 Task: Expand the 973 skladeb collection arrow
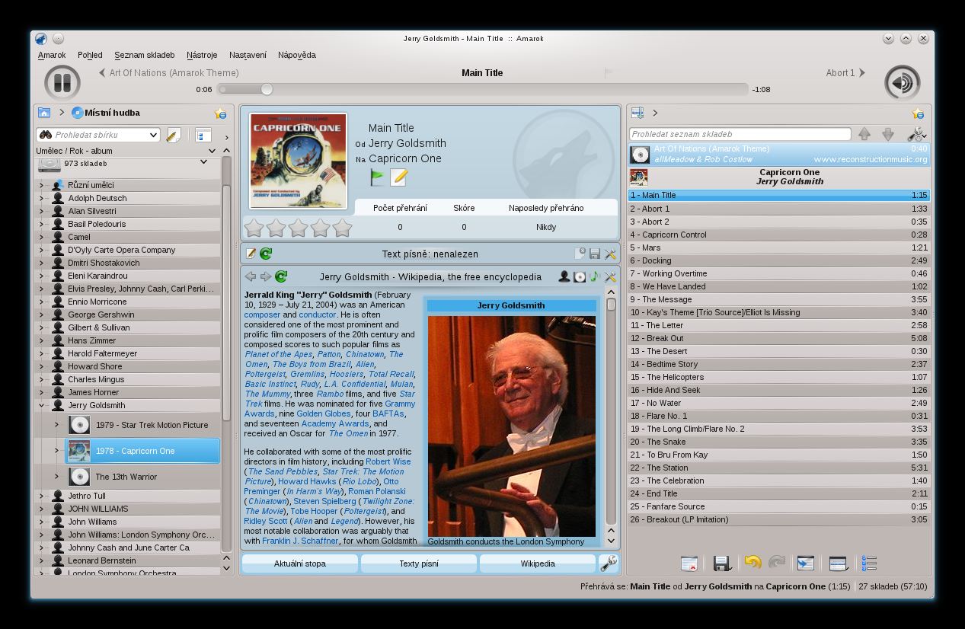point(203,161)
